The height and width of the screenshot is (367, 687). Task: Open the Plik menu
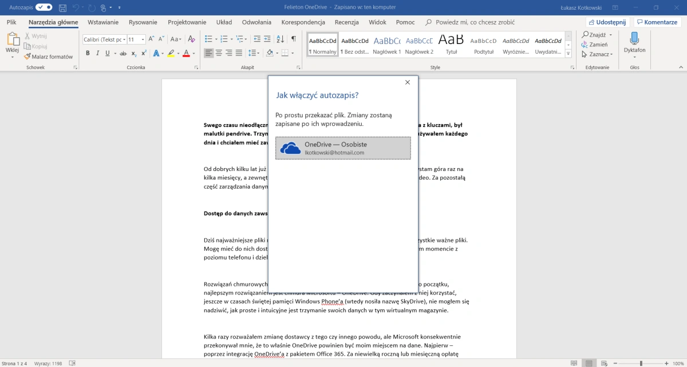11,22
